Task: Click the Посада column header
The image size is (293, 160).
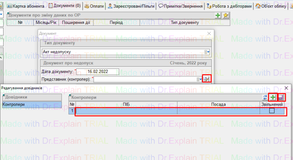Action: tap(218, 105)
